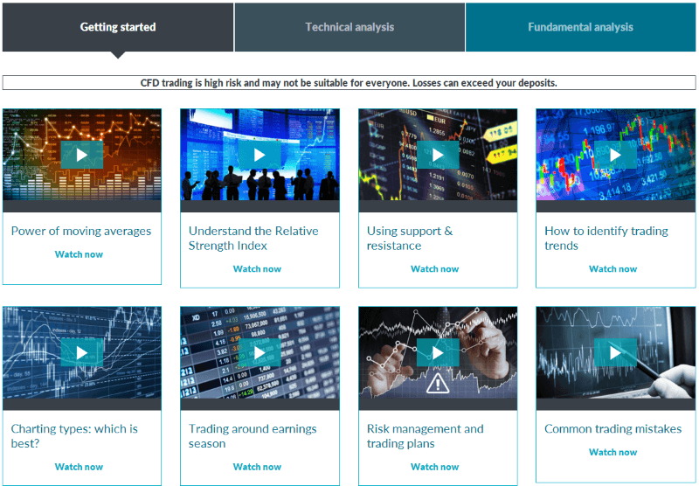699x486 pixels.
Task: Click the CFD trading high risk warning text
Action: 349,83
